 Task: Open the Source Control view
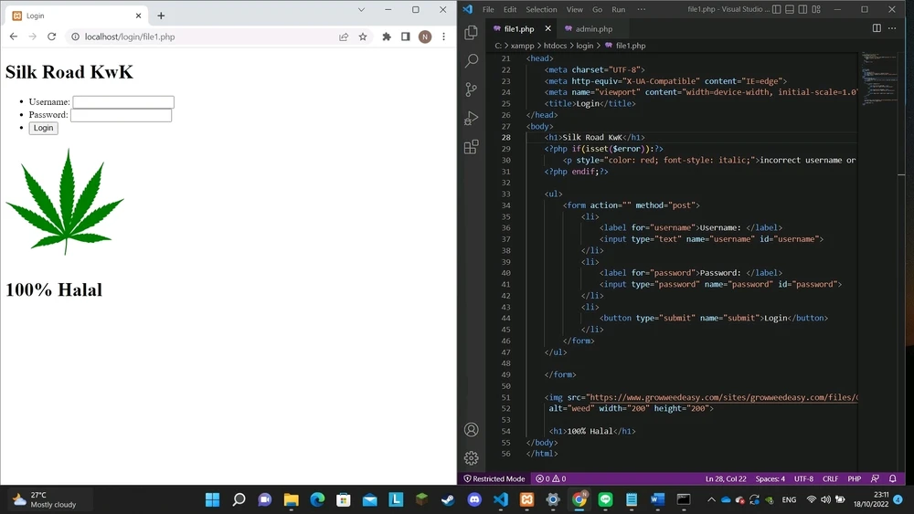(x=472, y=89)
